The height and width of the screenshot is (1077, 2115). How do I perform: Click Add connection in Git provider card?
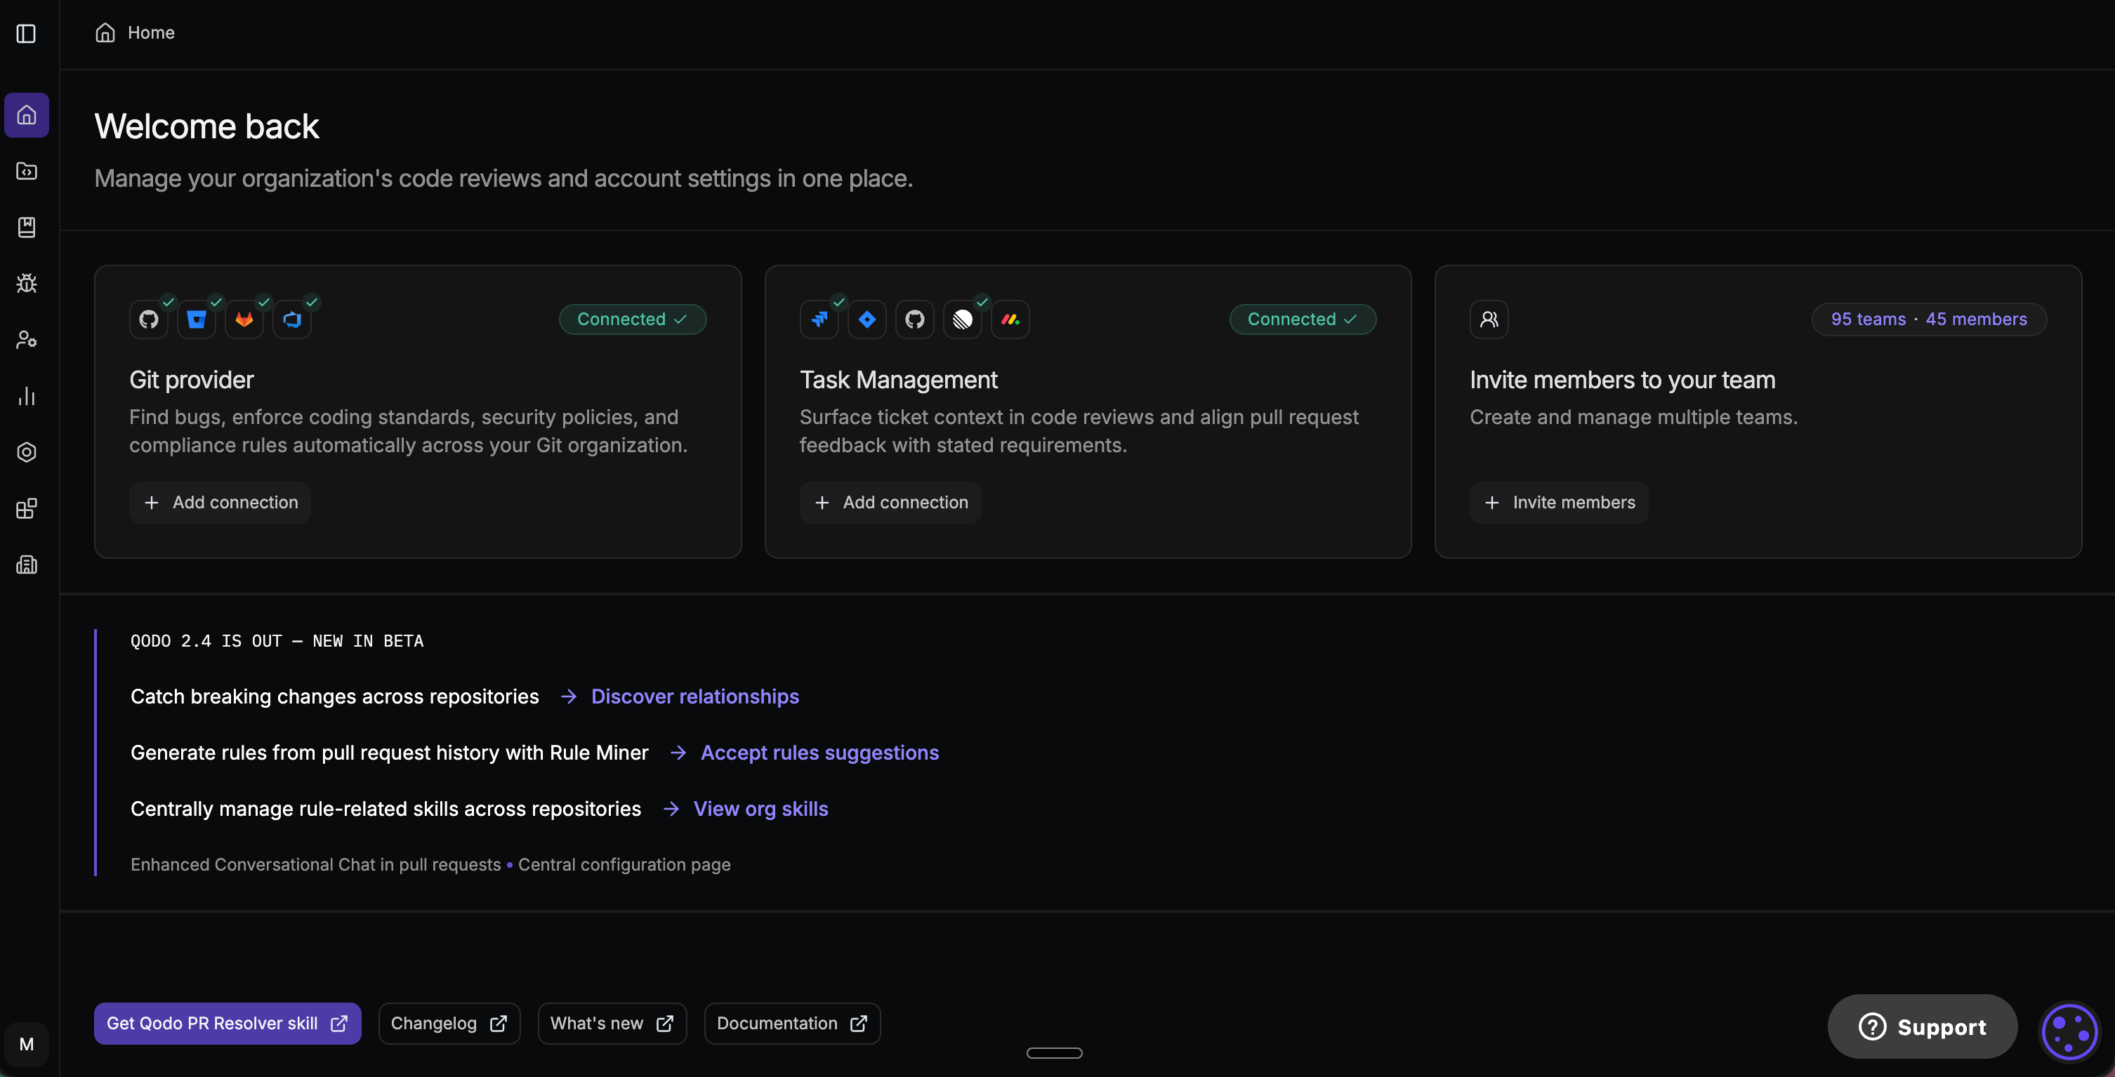click(220, 503)
